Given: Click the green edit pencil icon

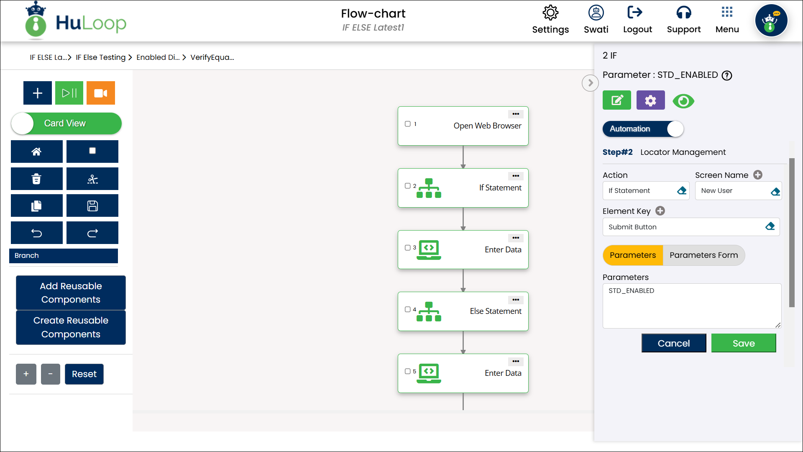Looking at the screenshot, I should pos(616,100).
